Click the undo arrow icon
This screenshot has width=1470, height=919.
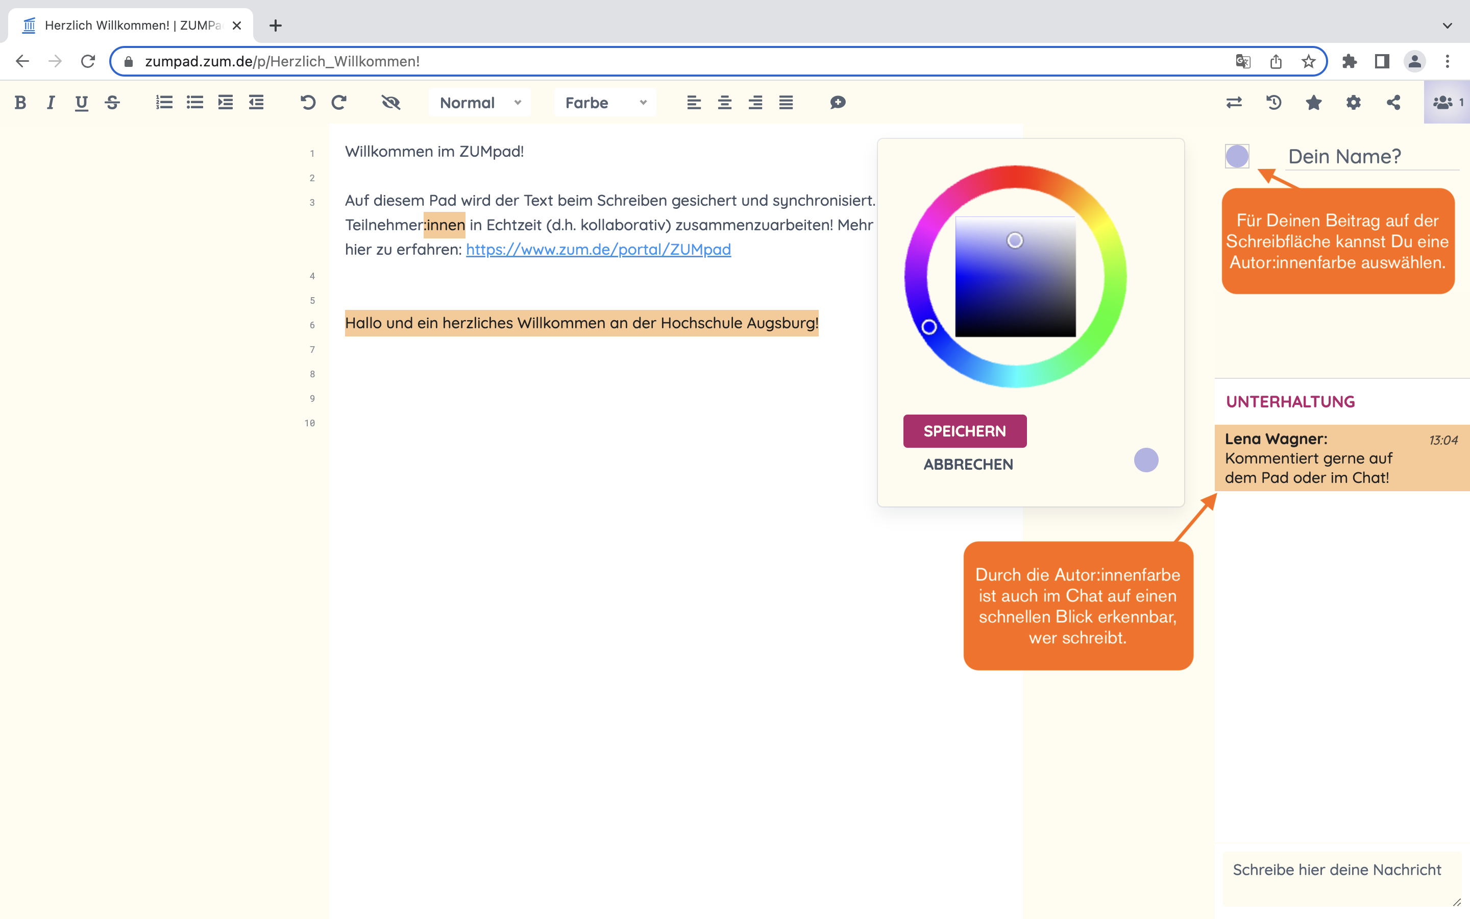pyautogui.click(x=307, y=103)
